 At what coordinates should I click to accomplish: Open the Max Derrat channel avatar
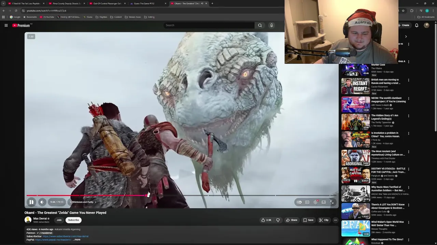pos(28,220)
